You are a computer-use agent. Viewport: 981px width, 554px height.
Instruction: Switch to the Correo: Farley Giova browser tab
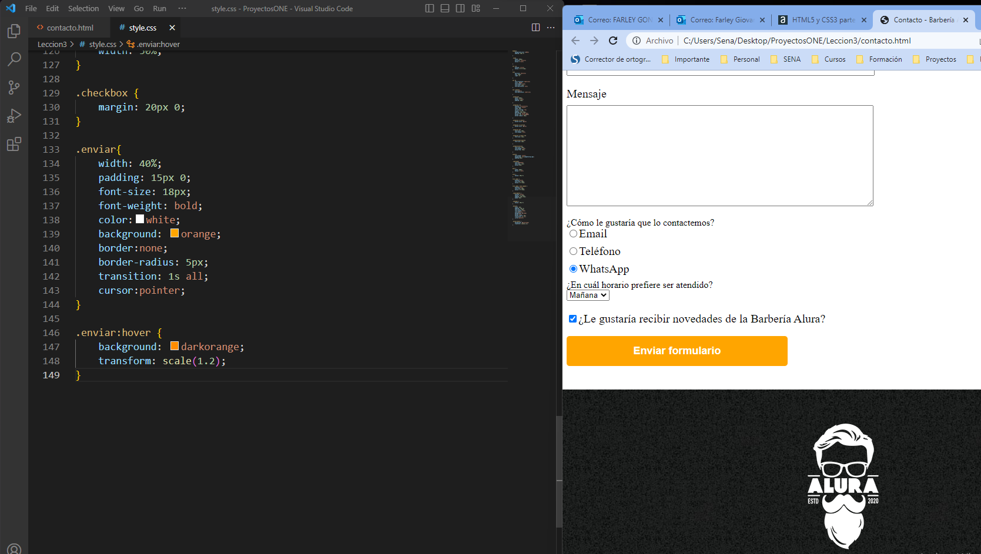tap(721, 20)
